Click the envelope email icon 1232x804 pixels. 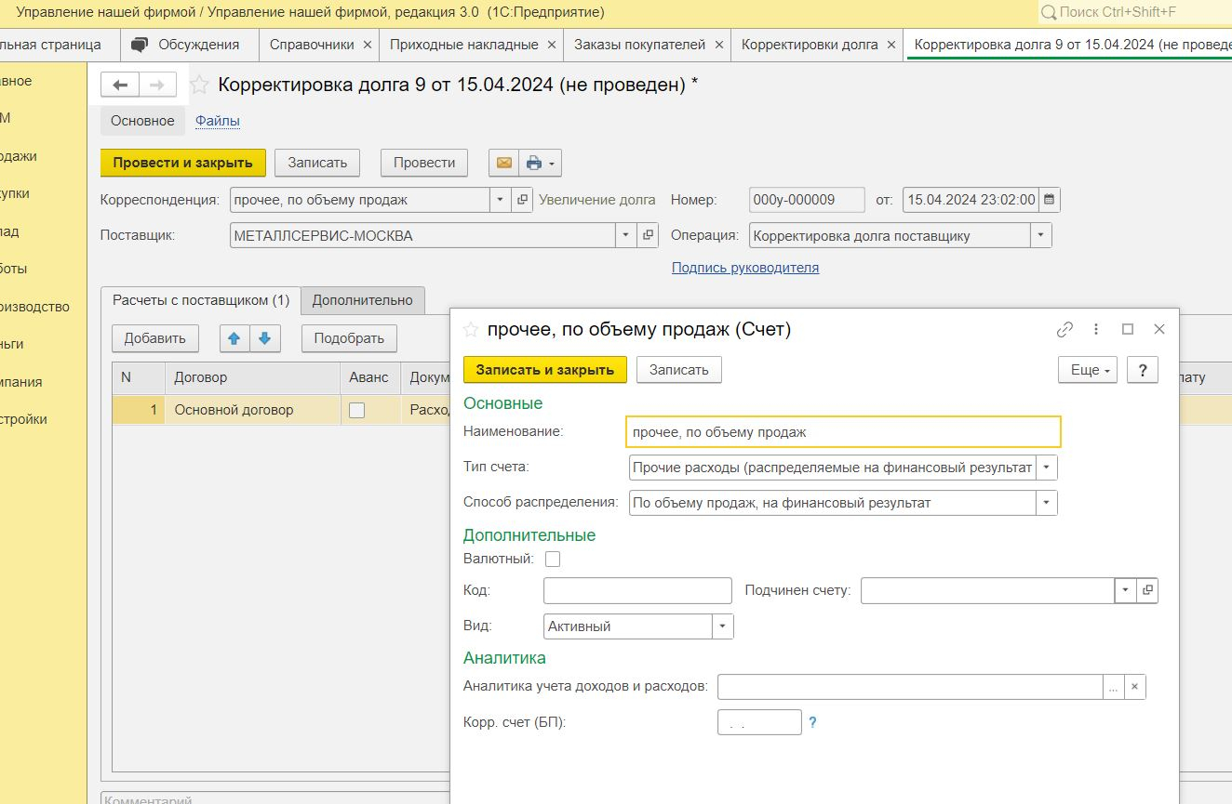tap(503, 163)
